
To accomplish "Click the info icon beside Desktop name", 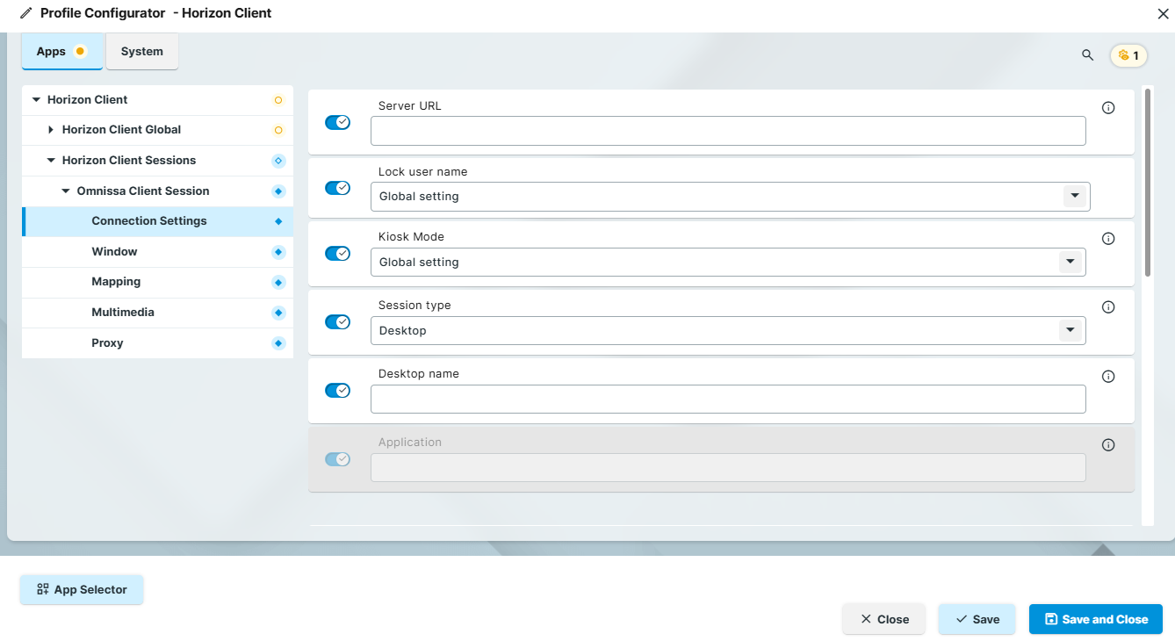I will click(1108, 376).
